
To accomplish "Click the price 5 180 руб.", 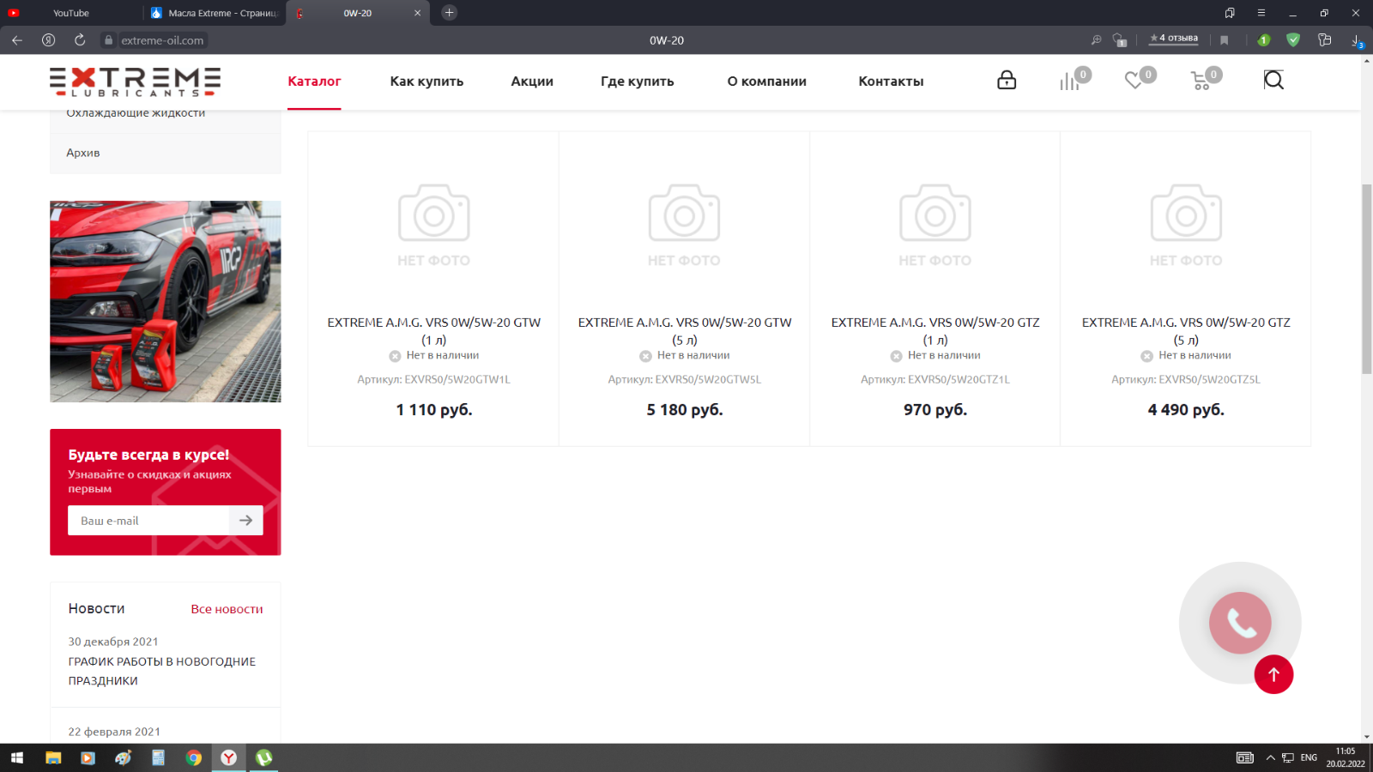I will [x=685, y=410].
